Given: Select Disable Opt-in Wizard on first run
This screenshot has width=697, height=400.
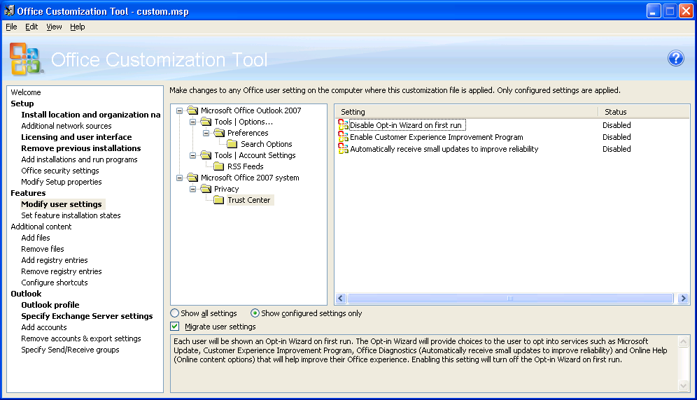Looking at the screenshot, I should pos(407,125).
